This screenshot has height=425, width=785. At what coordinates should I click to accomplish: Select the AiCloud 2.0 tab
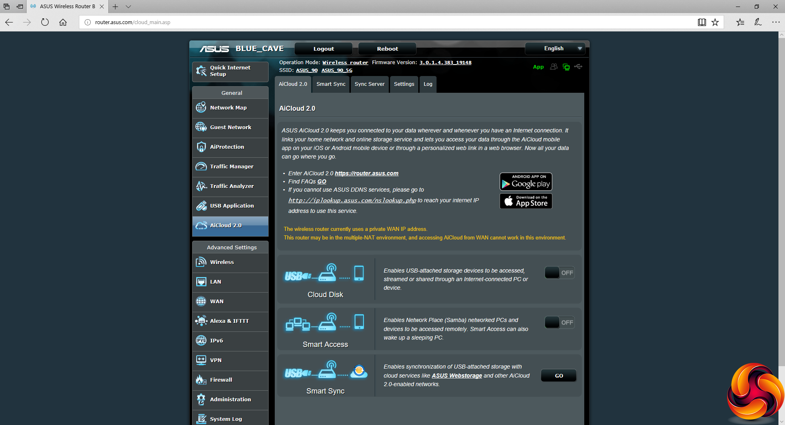click(x=293, y=84)
